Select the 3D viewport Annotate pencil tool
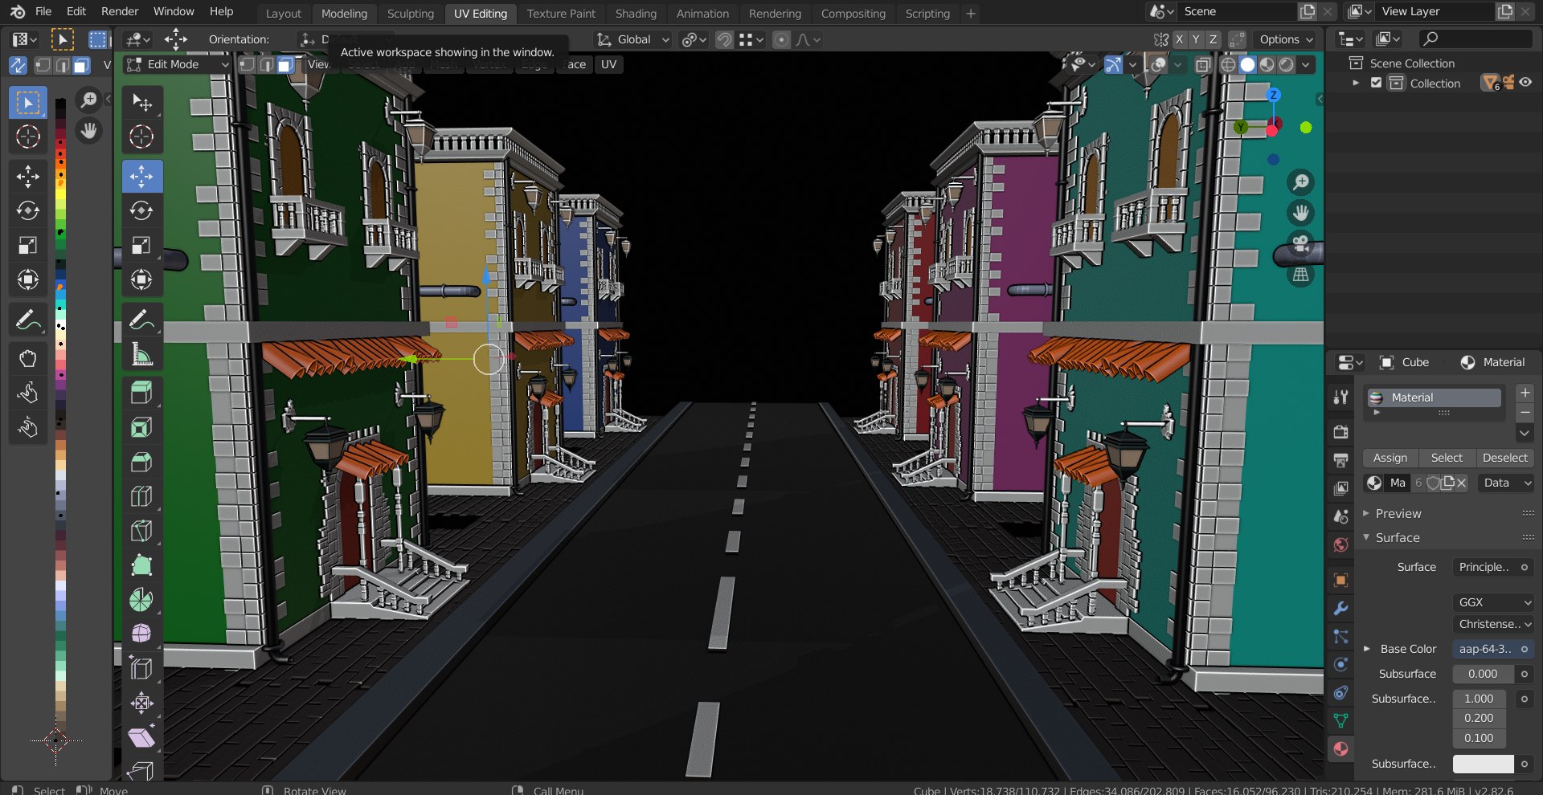 click(141, 320)
